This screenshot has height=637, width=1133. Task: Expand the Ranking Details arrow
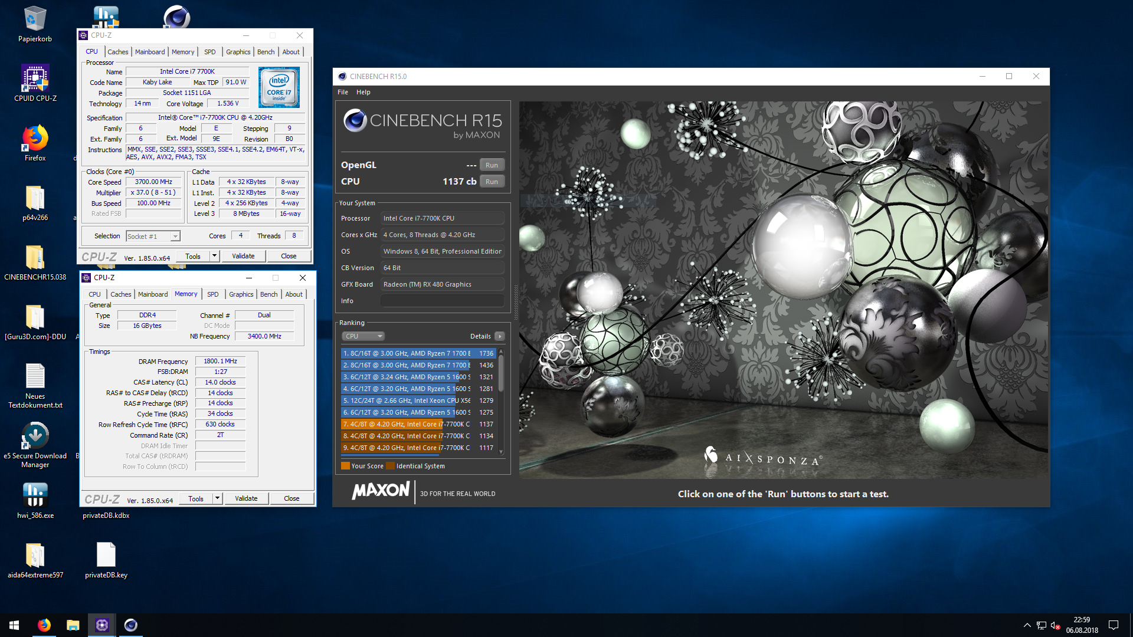pos(500,336)
